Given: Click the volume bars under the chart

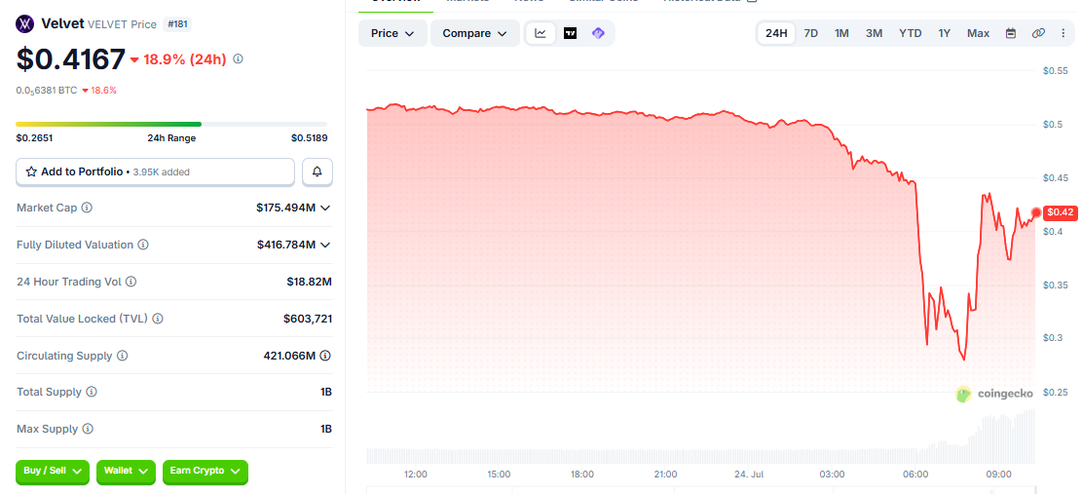Looking at the screenshot, I should pyautogui.click(x=700, y=437).
